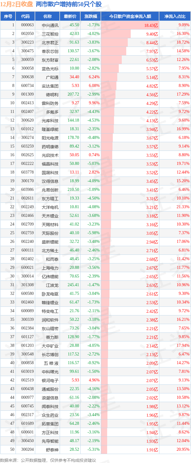Click the 代码 column header
Image resolution: width=191 pixels, height=463 pixels.
25,16
